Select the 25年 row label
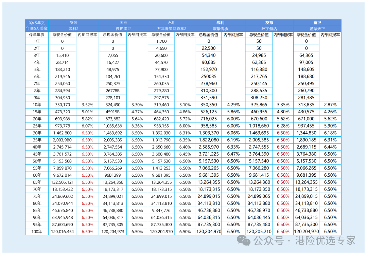367x255 pixels. coord(37,126)
